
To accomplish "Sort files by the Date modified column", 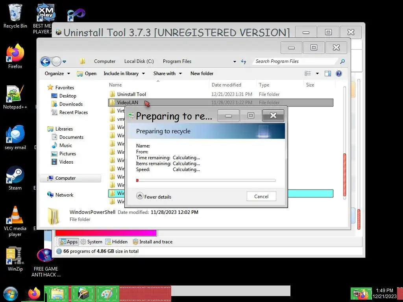I will click(x=233, y=85).
